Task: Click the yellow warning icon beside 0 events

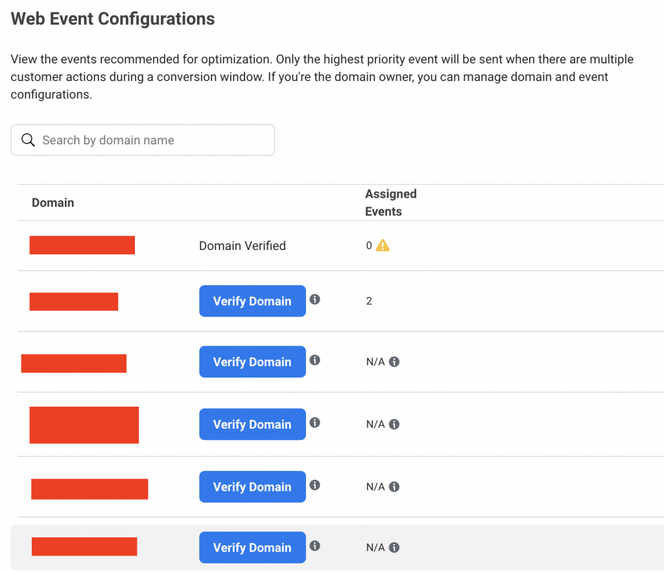Action: pos(383,245)
